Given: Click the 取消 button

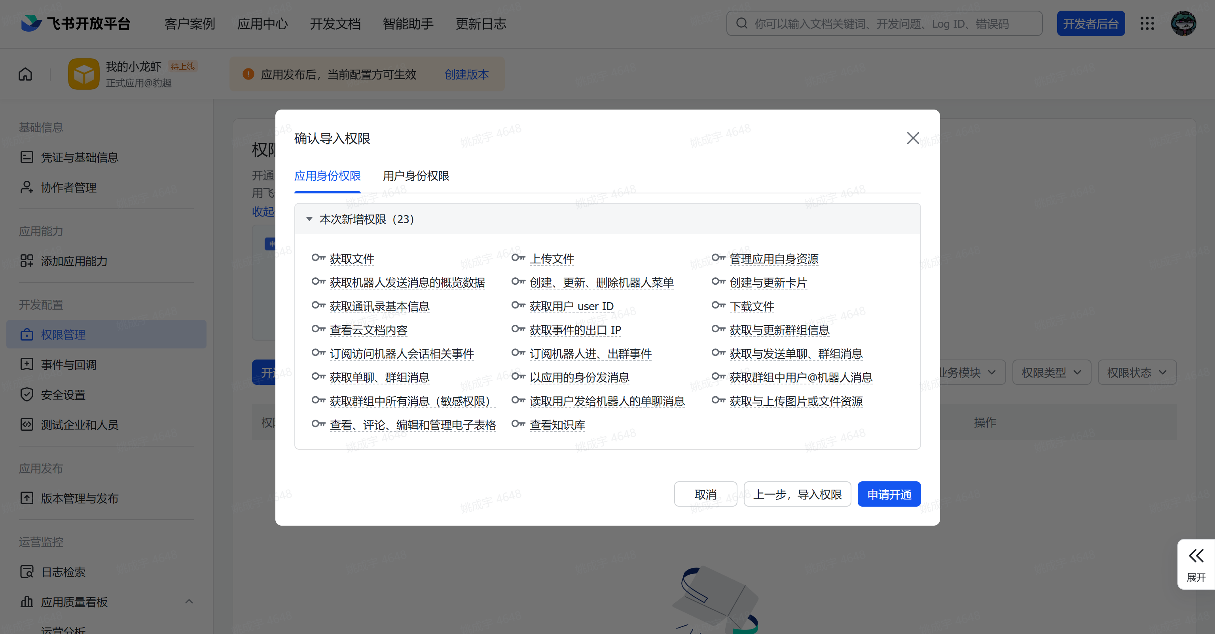Looking at the screenshot, I should coord(705,494).
